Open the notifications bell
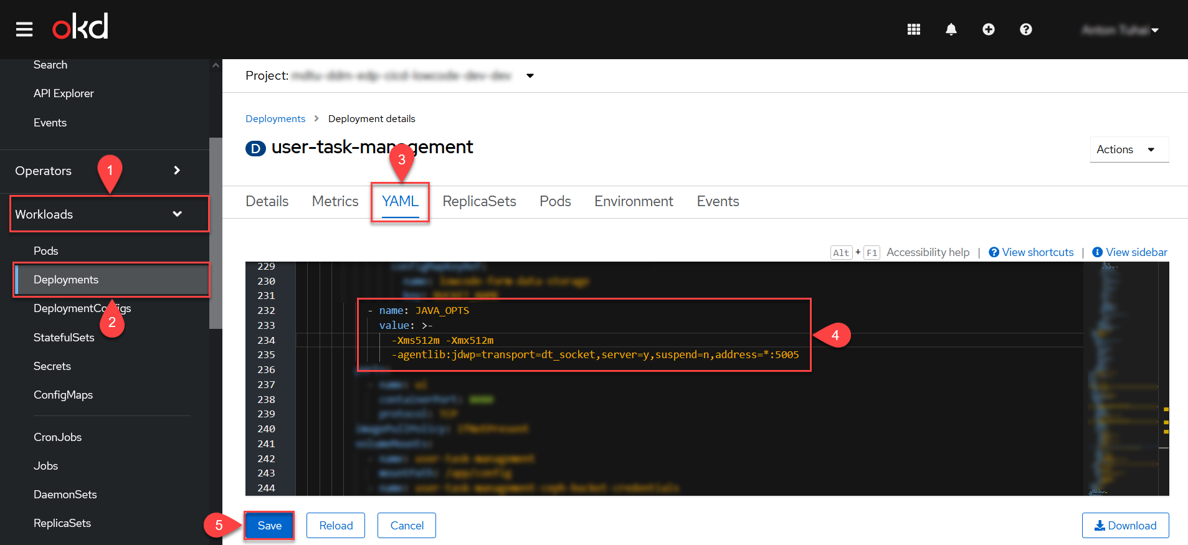This screenshot has height=545, width=1188. point(951,29)
